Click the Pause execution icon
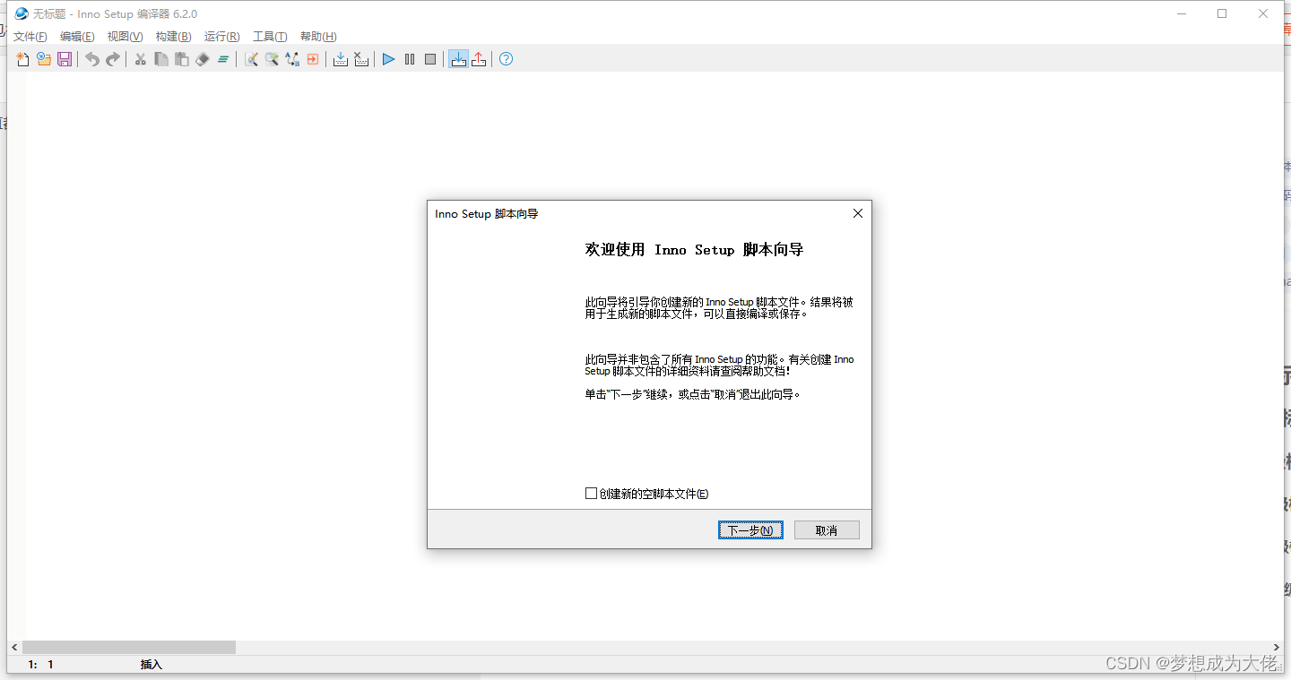This screenshot has width=1291, height=680. click(x=409, y=59)
